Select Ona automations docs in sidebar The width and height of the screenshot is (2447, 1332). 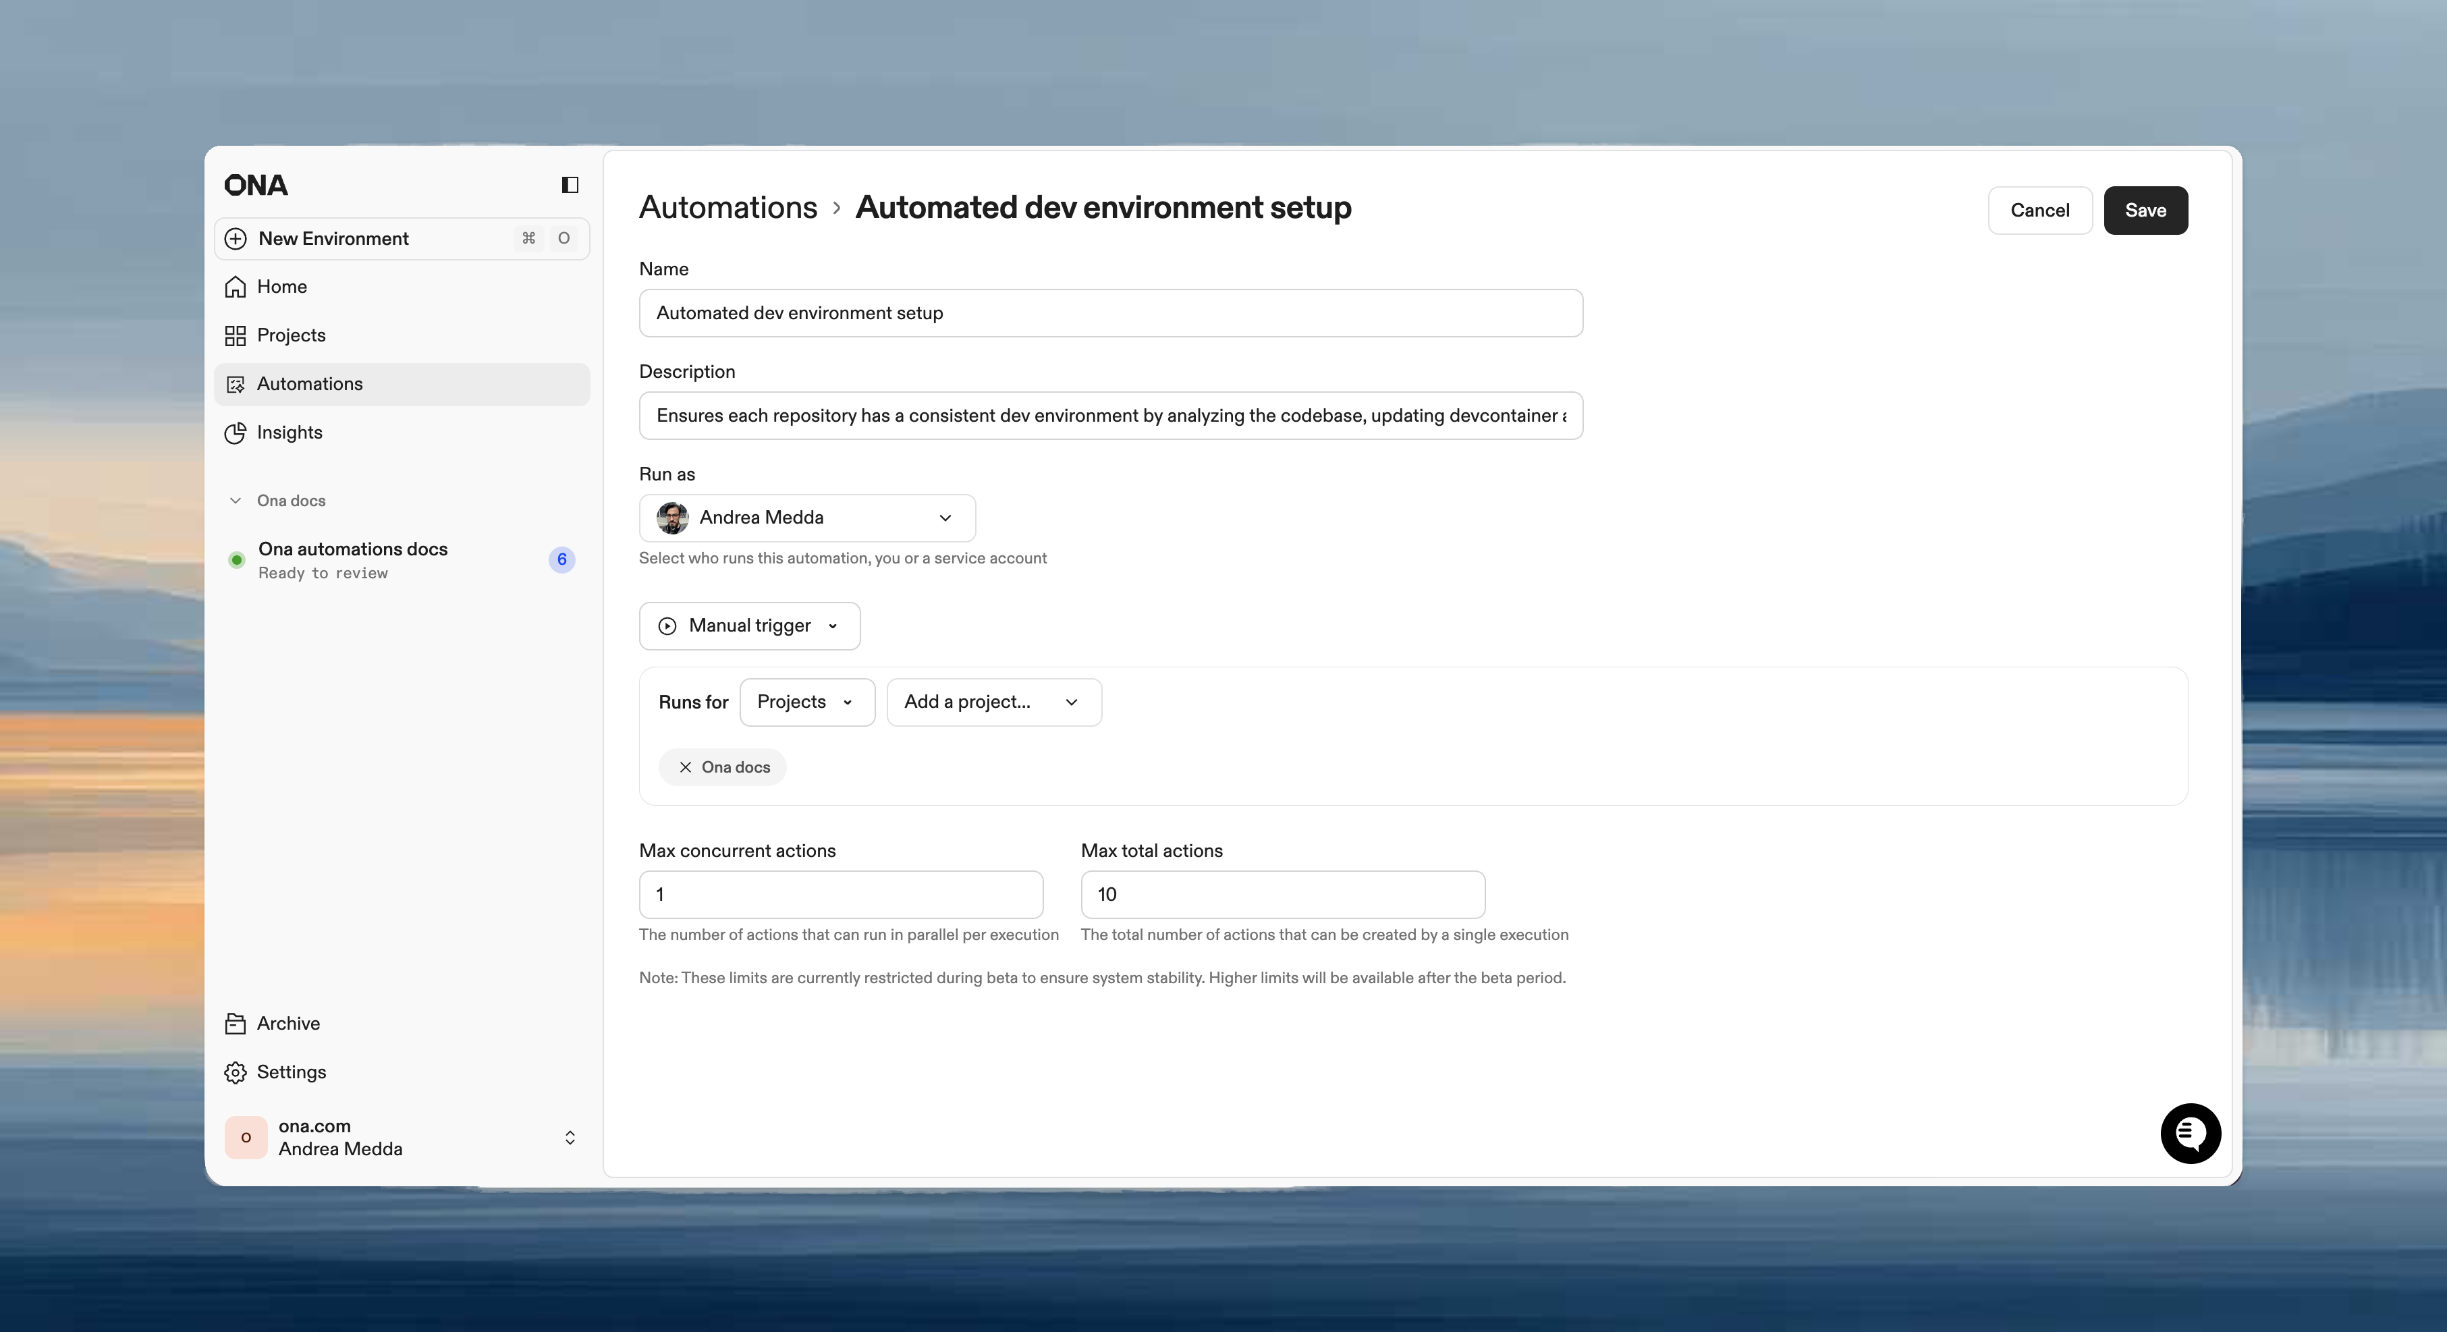click(x=352, y=549)
